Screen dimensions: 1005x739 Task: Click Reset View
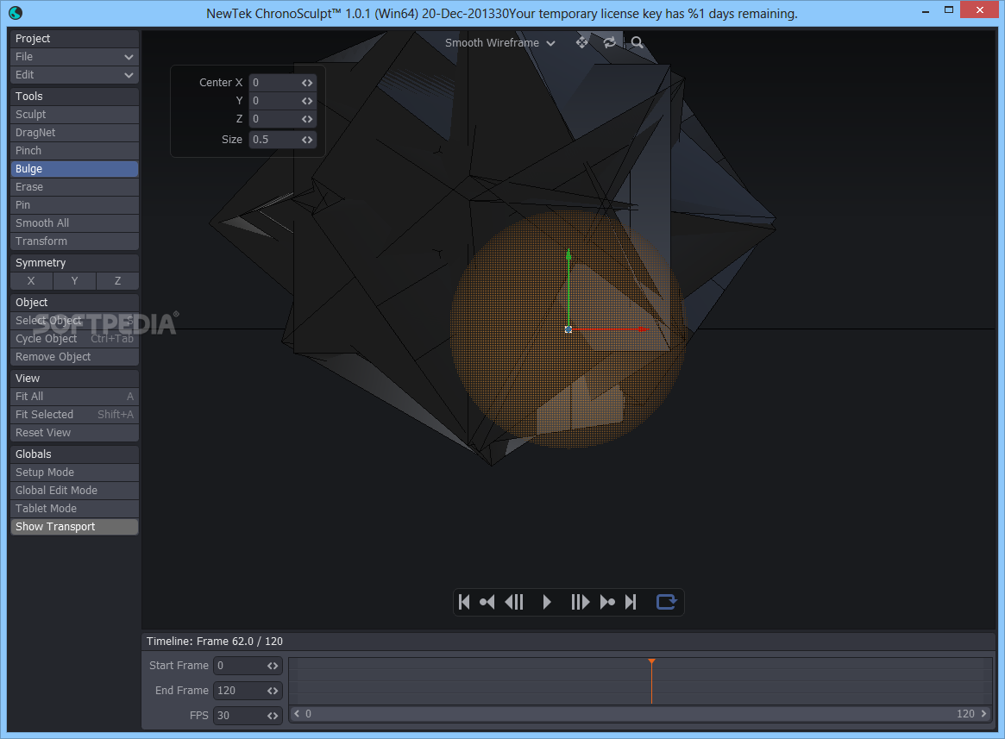tap(74, 433)
